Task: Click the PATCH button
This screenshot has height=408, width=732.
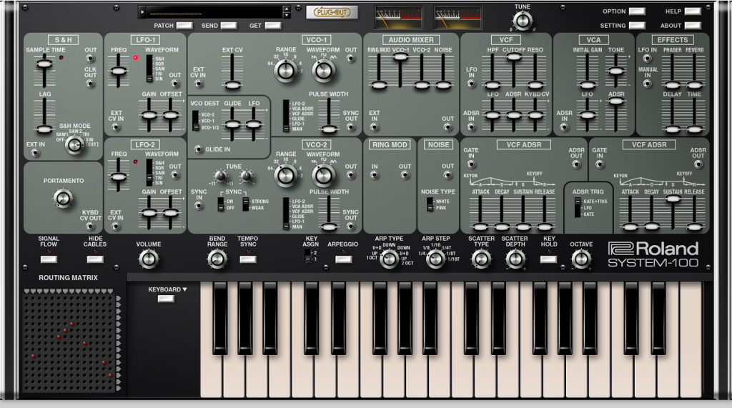Action: (x=184, y=26)
